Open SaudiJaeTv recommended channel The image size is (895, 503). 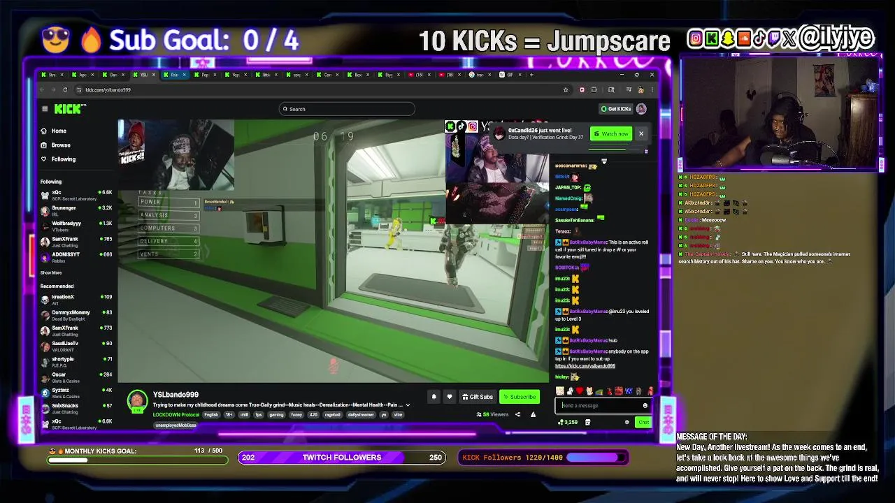point(76,346)
